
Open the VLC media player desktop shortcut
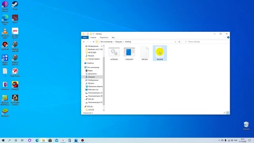5,33
